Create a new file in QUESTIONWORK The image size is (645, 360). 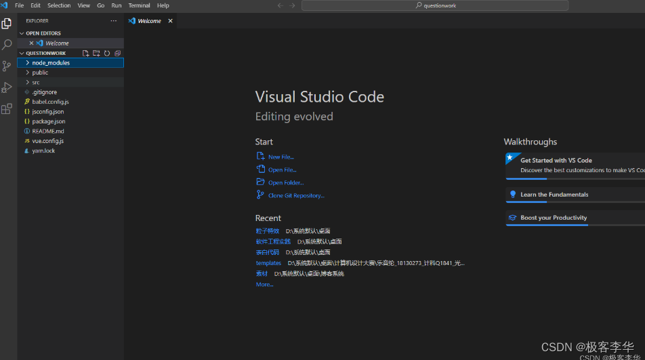point(85,53)
